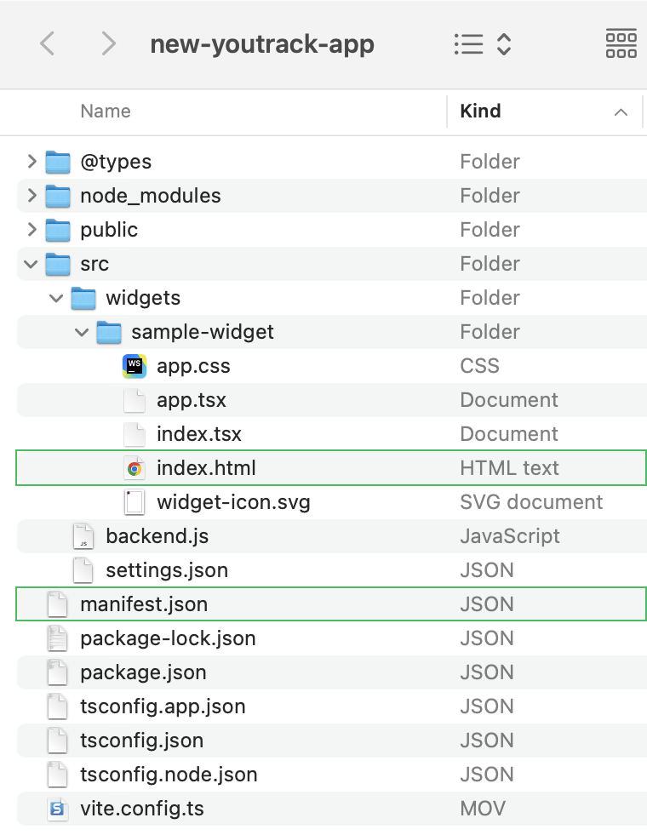This screenshot has width=647, height=835.
Task: Sort by the Name column header
Action: [x=106, y=112]
